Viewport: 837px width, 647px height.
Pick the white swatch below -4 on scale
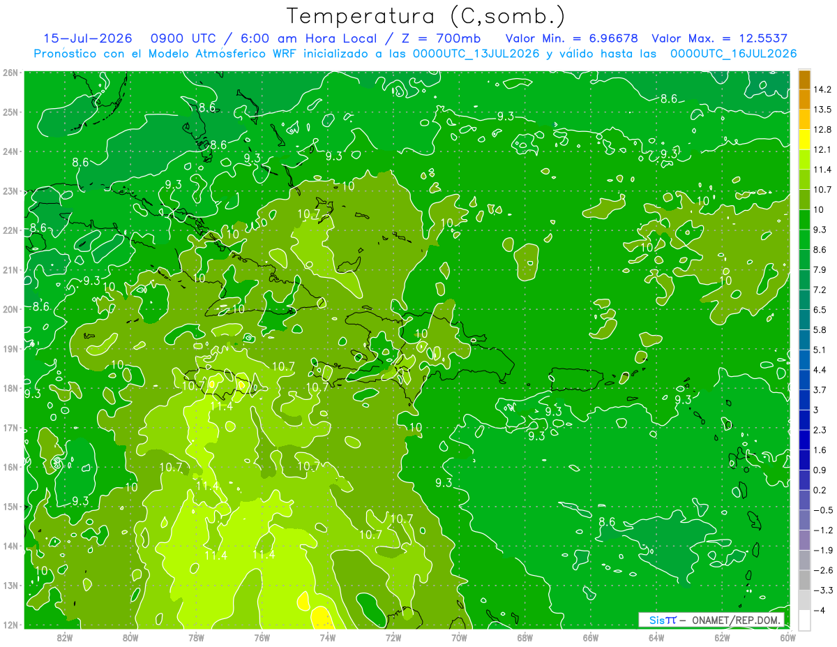point(804,619)
